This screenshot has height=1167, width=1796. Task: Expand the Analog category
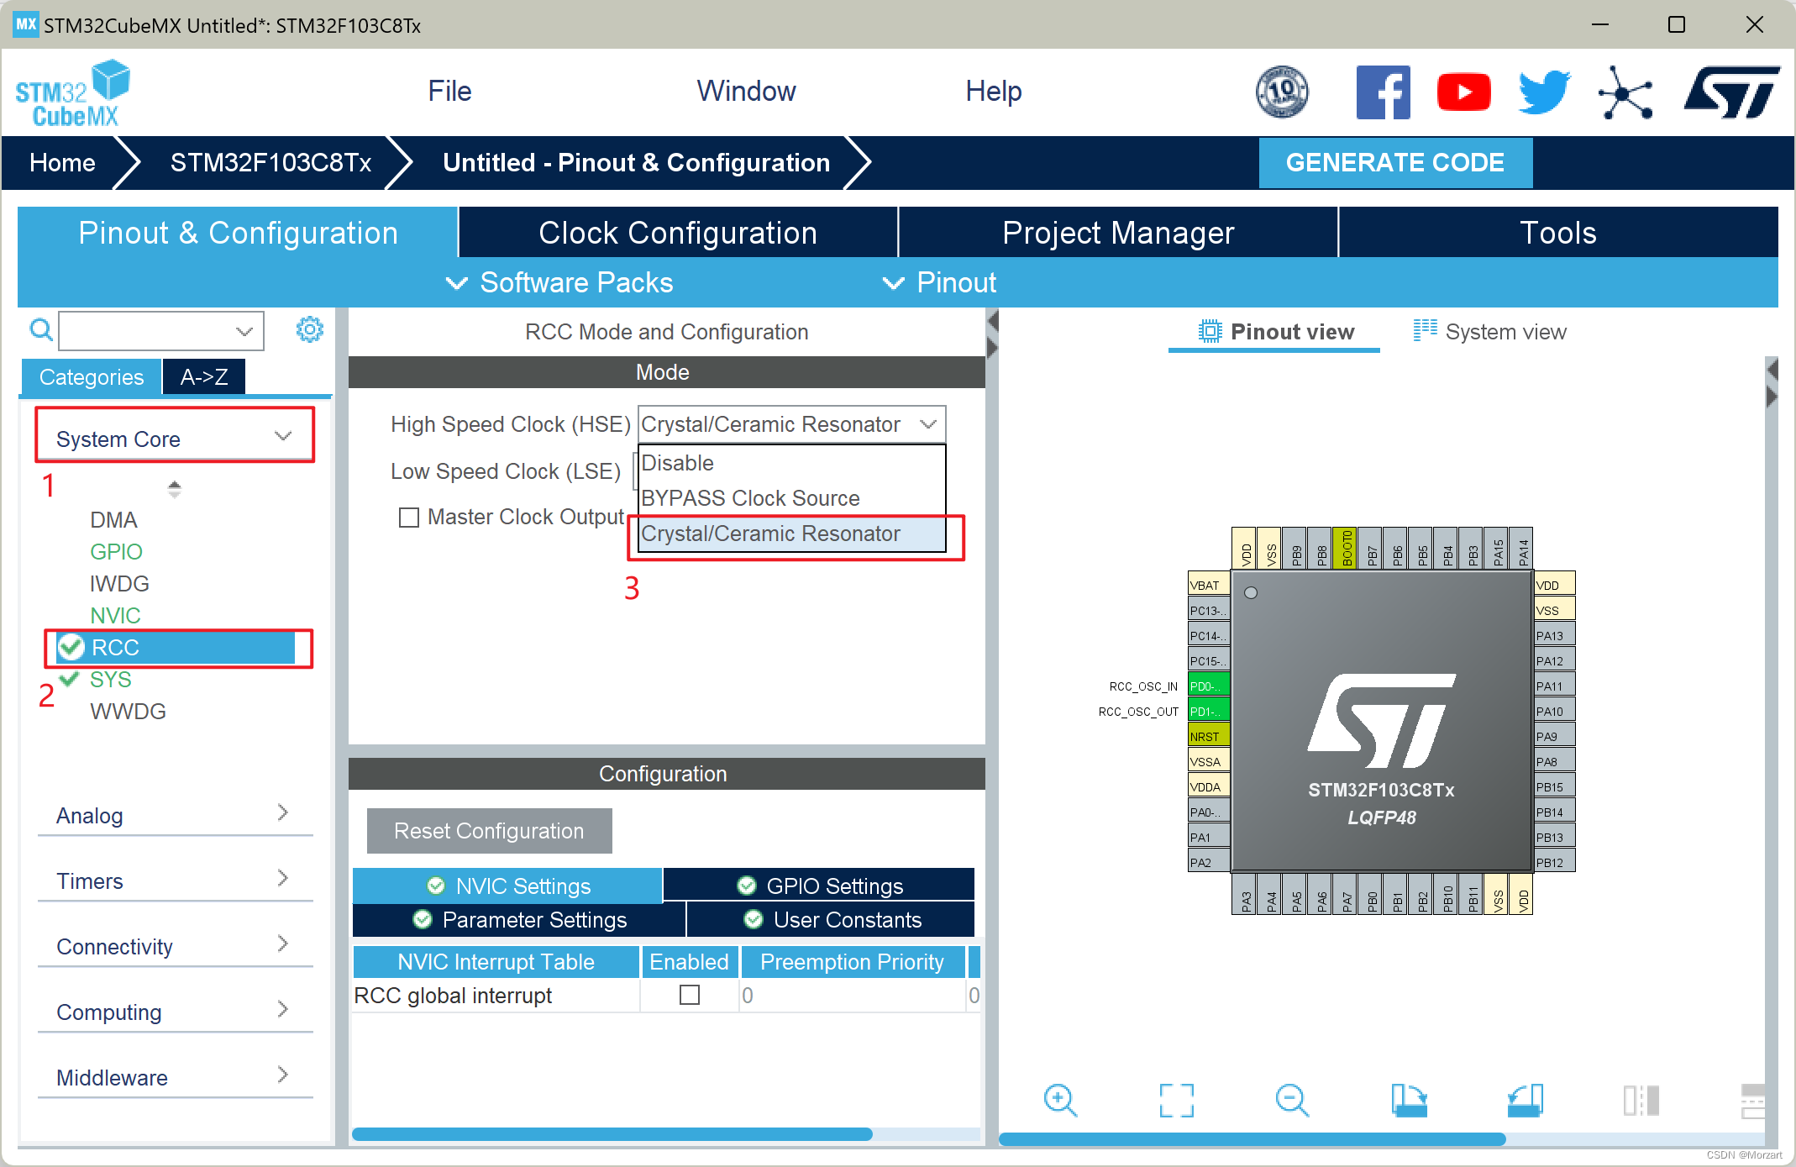coord(175,815)
